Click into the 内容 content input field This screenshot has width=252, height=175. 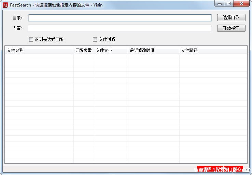[x=120, y=28]
